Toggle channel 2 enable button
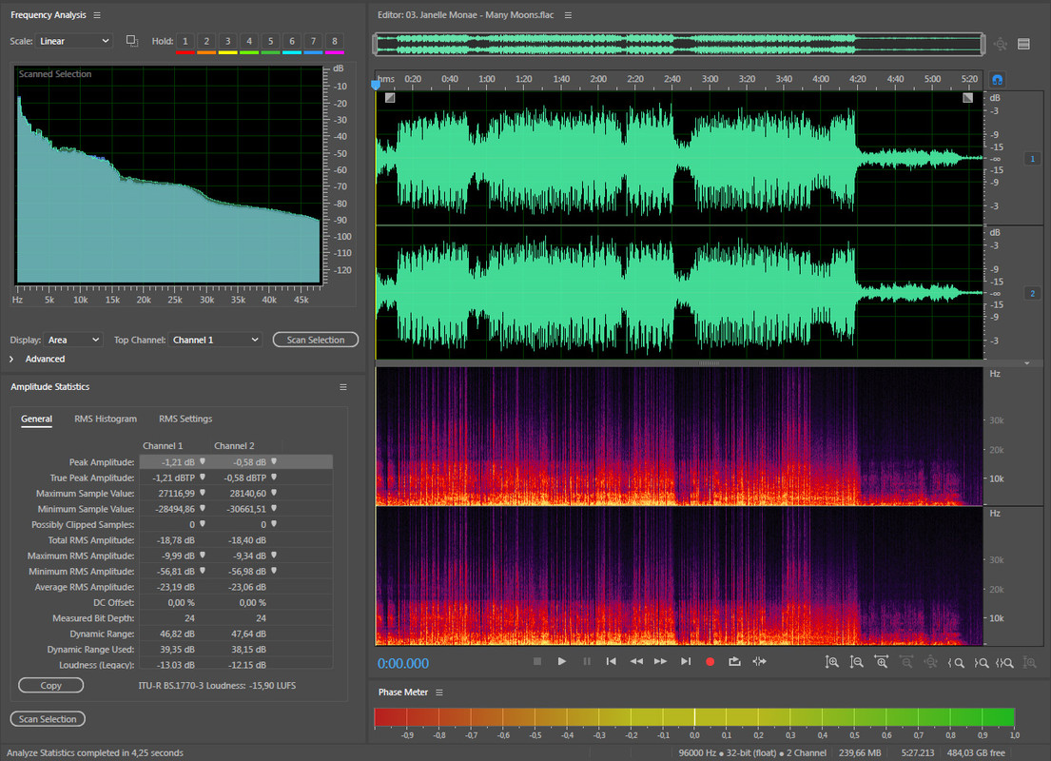Image resolution: width=1051 pixels, height=761 pixels. pyautogui.click(x=1032, y=293)
